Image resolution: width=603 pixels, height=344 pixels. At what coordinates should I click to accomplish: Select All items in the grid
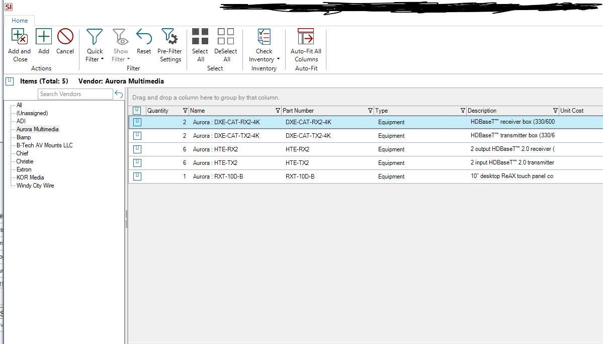[200, 45]
